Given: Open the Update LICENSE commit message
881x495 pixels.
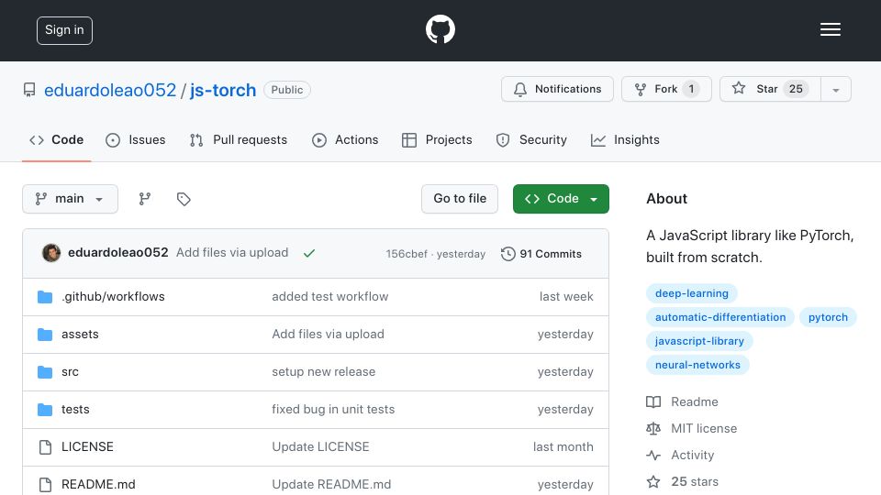Looking at the screenshot, I should point(320,446).
